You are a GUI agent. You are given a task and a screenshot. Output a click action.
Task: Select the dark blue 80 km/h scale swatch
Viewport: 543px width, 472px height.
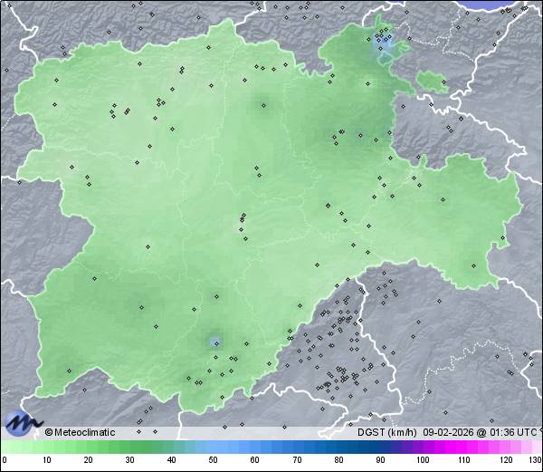click(338, 448)
